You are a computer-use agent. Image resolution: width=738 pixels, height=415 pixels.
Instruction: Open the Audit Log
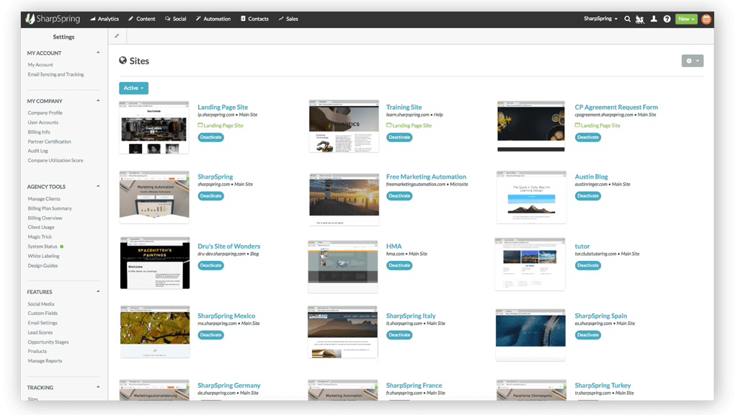click(x=38, y=151)
